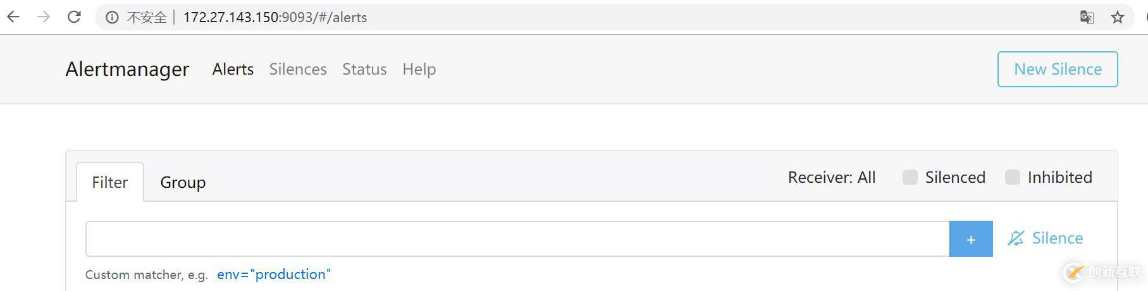Open the Receiver: All selector
Viewport: 1148px width, 291px height.
pos(831,177)
